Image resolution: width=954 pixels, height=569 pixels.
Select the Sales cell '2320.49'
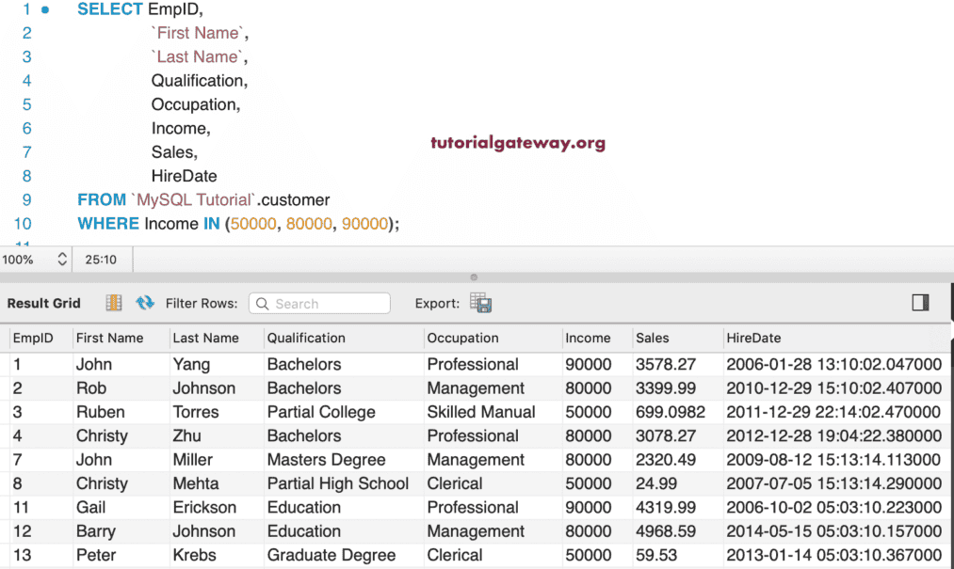coord(666,460)
